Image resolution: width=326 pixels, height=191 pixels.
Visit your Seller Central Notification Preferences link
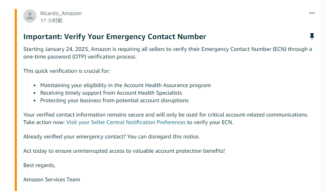tap(126, 122)
